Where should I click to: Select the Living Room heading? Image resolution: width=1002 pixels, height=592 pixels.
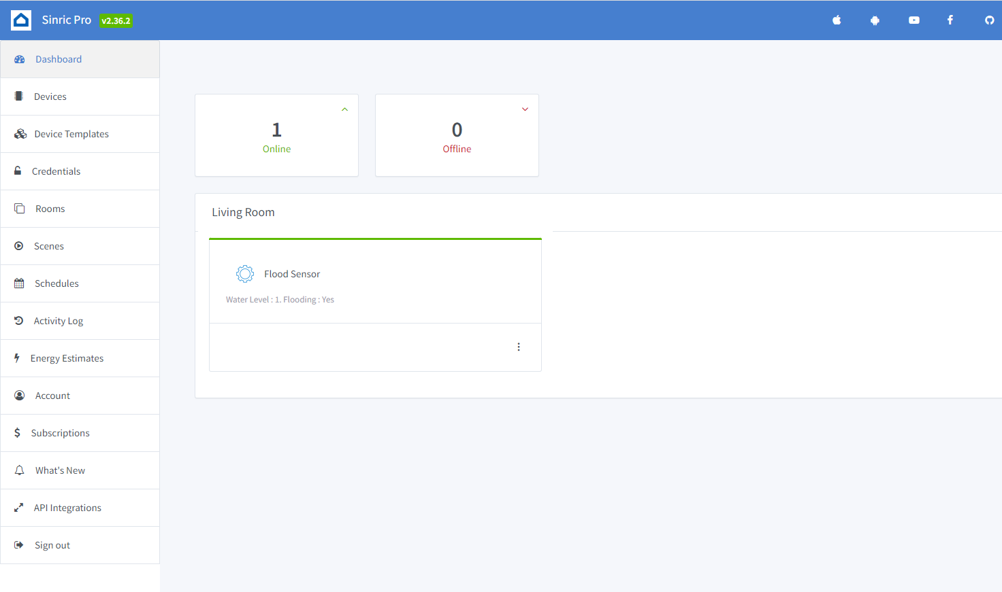pyautogui.click(x=243, y=212)
